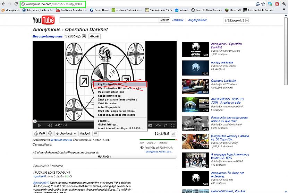
Task: Mute the video volume icon
Action: (50, 125)
